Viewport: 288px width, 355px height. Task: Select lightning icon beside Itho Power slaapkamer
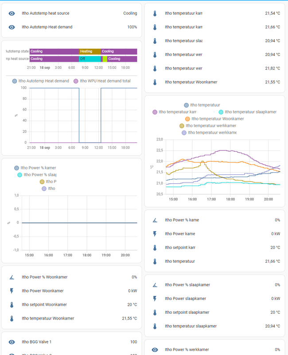(155, 299)
